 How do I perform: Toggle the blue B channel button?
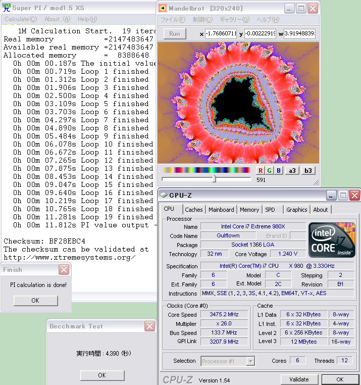279,170
